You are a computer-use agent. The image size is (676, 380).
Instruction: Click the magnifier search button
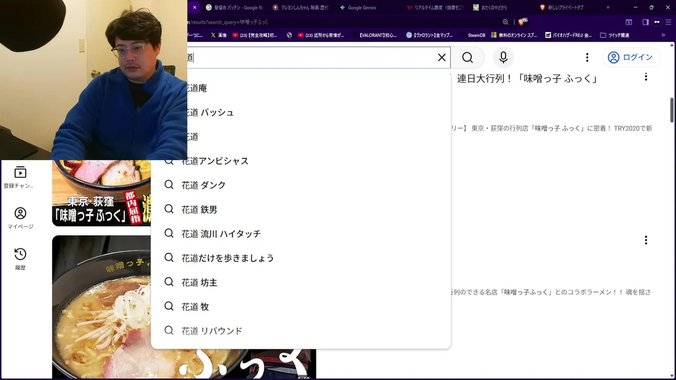[467, 58]
